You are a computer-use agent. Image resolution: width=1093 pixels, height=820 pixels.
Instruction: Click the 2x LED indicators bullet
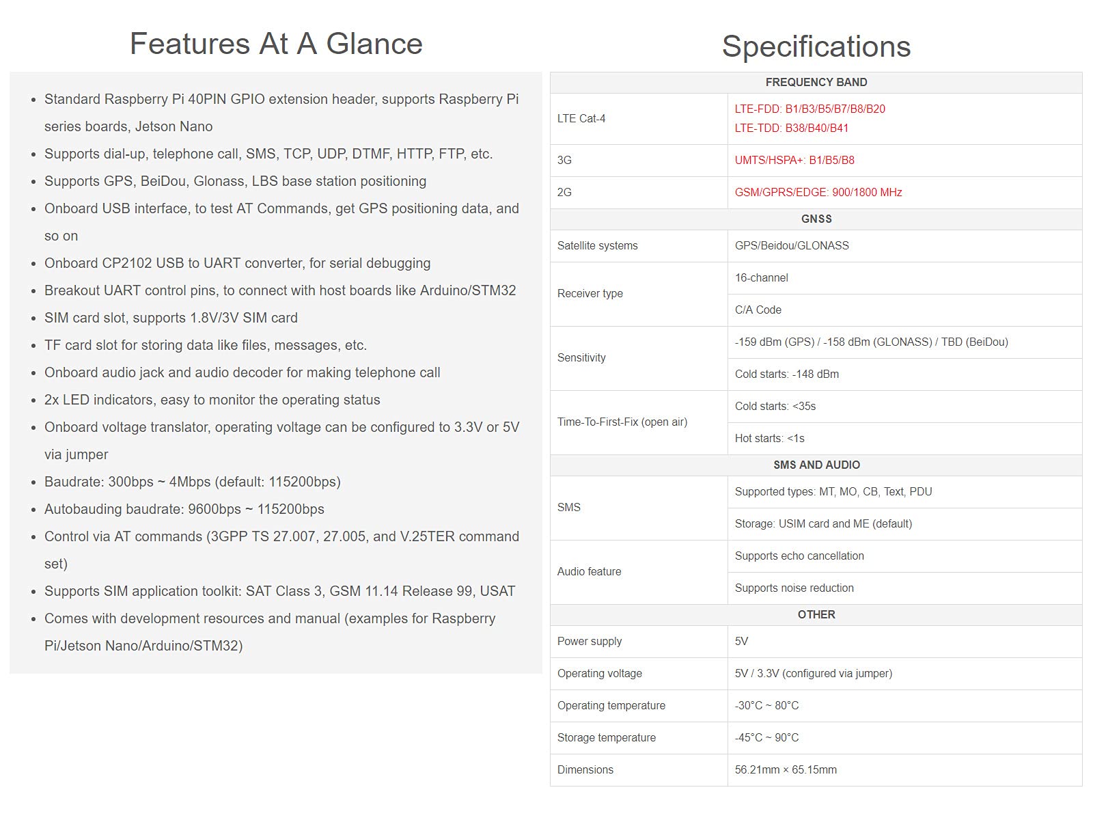(212, 400)
